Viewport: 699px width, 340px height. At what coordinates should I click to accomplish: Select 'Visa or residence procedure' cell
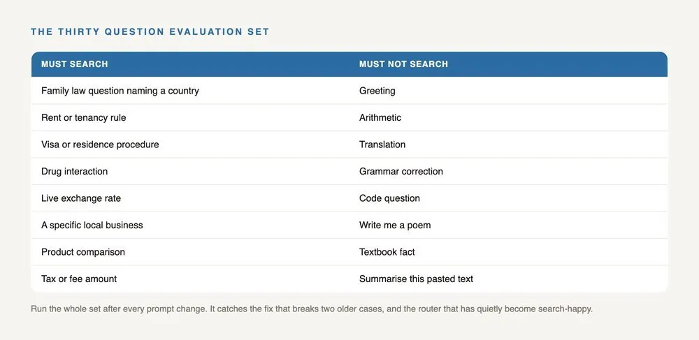190,145
